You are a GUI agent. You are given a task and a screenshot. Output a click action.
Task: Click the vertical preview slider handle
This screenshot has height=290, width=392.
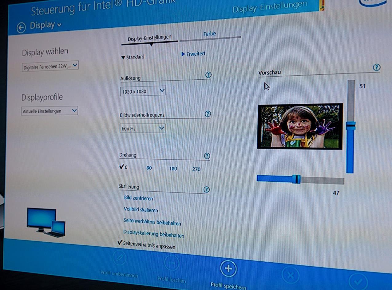click(350, 125)
